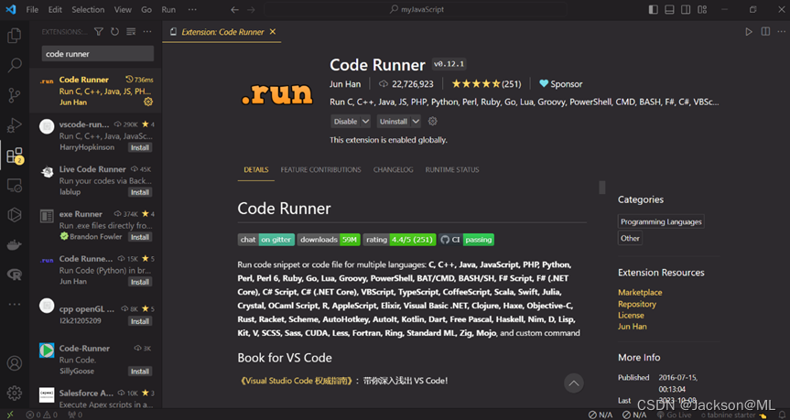Open the Accounts menu icon
790x420 pixels.
[x=14, y=363]
